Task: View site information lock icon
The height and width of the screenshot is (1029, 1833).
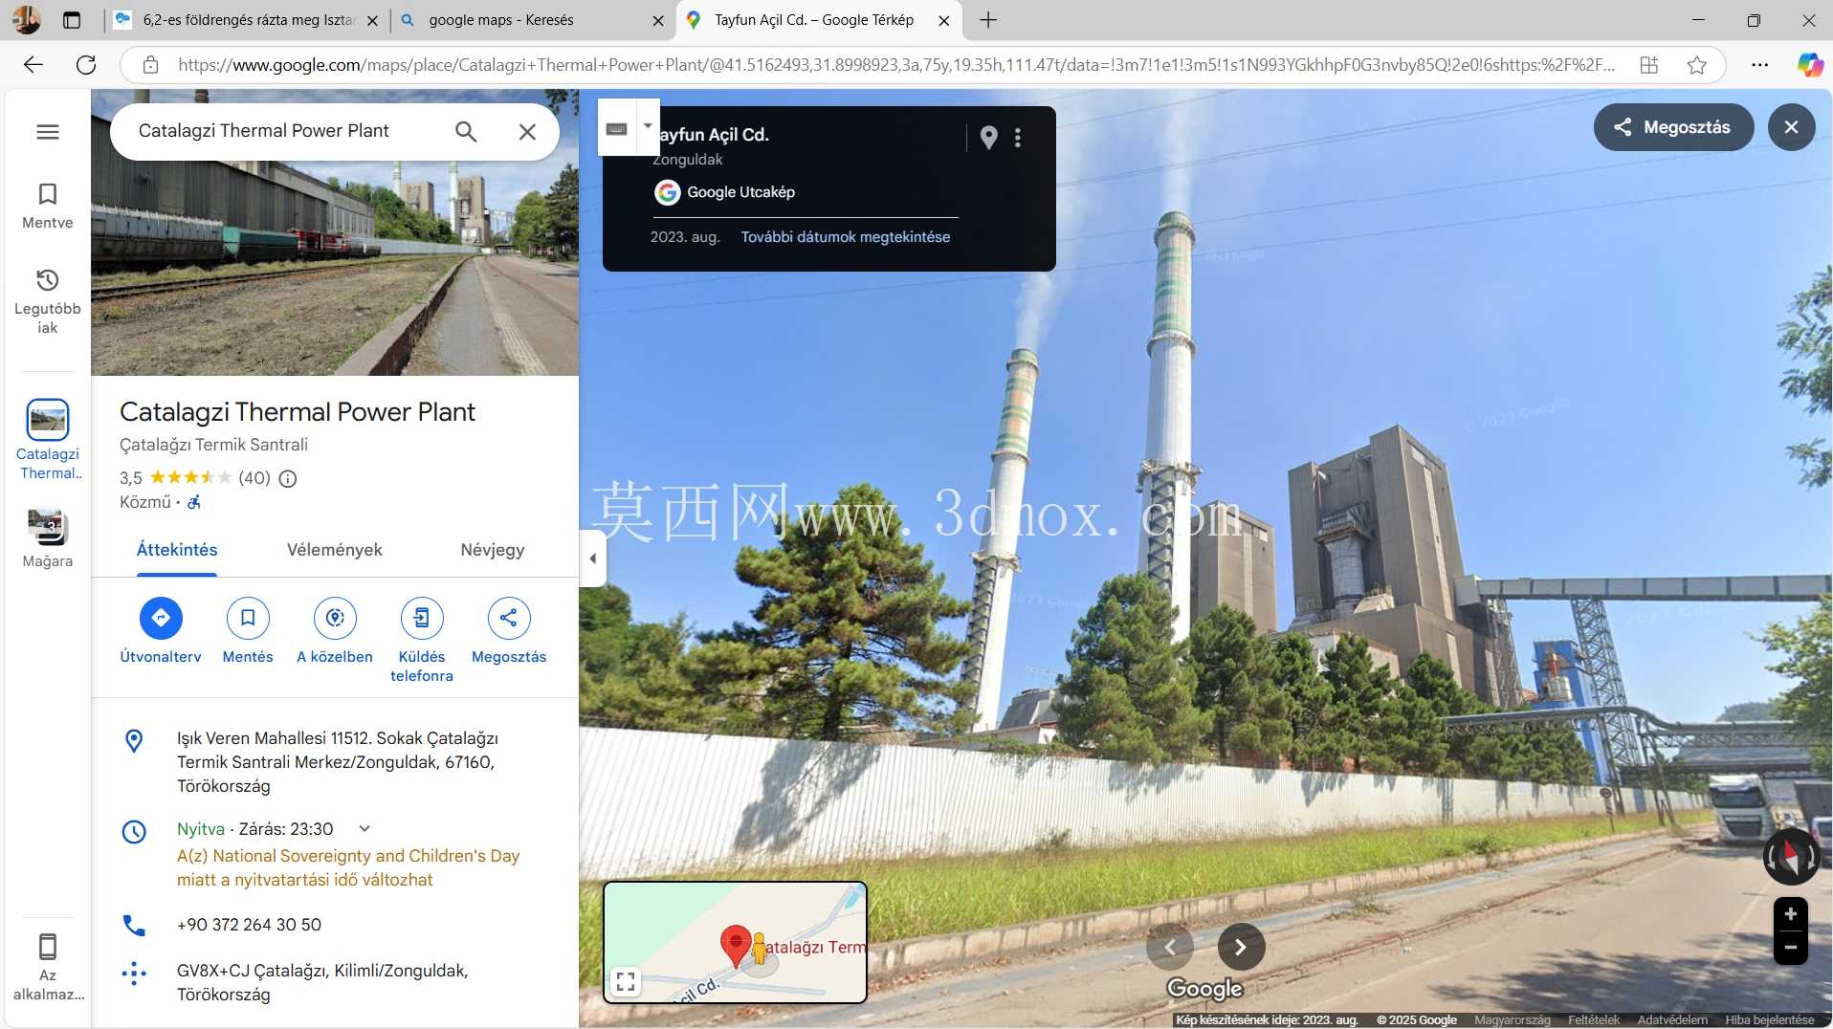Action: [x=150, y=65]
